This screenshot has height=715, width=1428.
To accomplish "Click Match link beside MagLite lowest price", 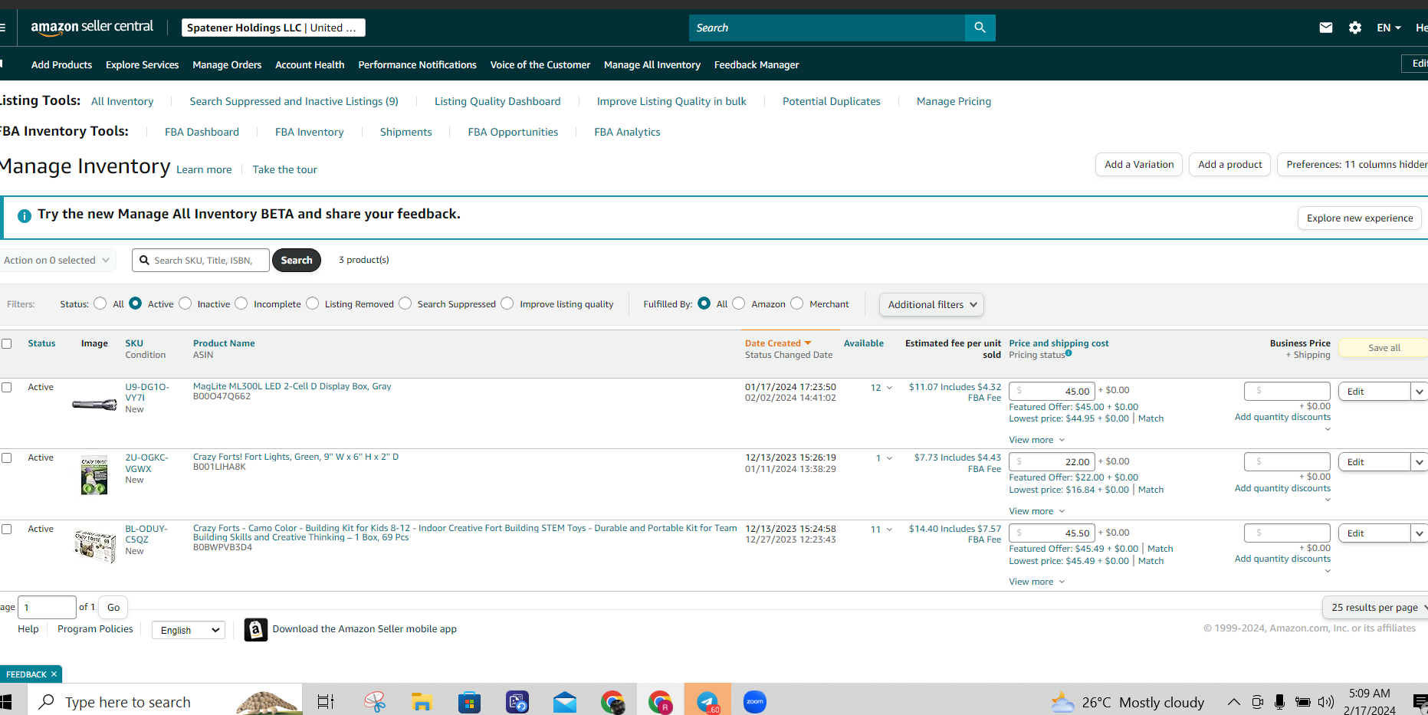I will [1151, 418].
